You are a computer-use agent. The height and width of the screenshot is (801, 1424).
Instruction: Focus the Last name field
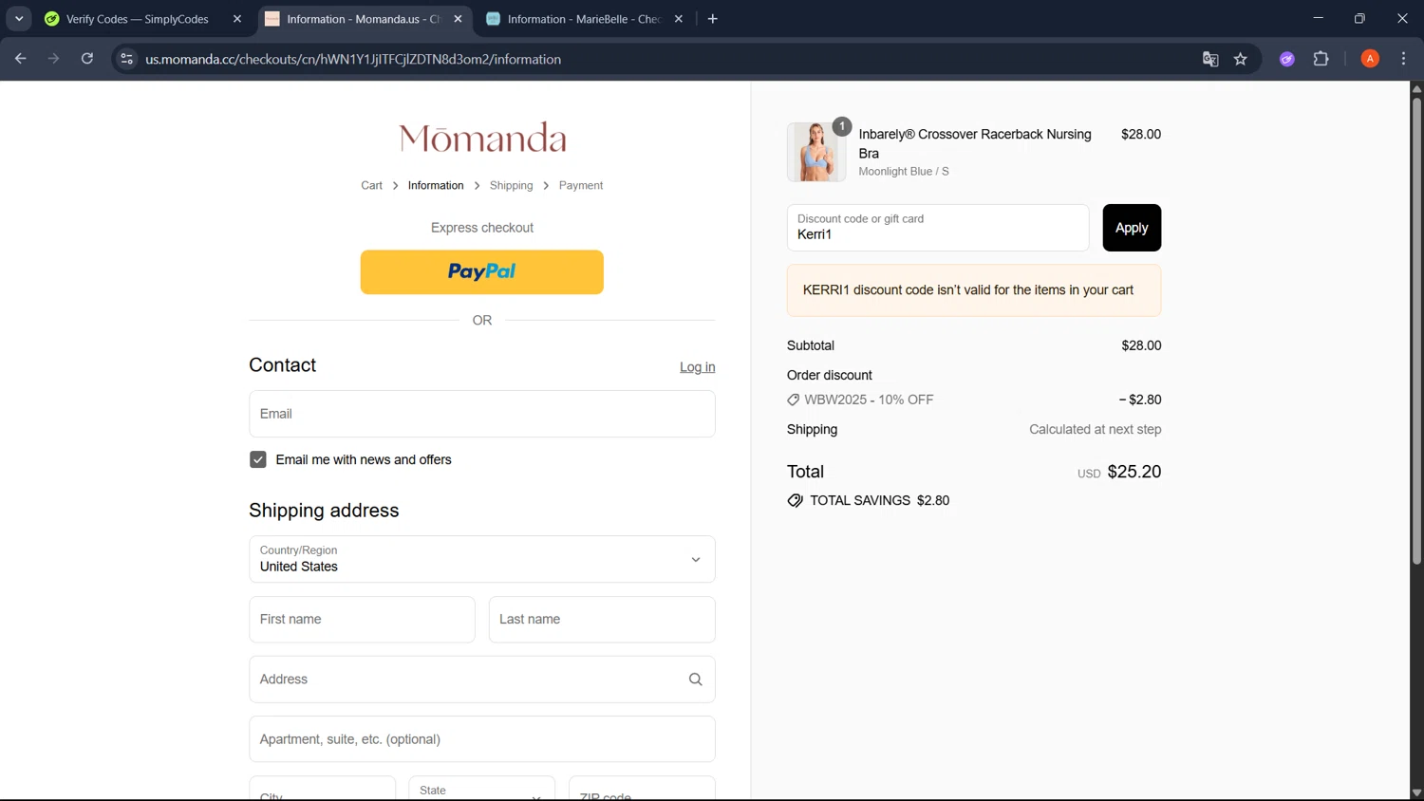click(602, 620)
